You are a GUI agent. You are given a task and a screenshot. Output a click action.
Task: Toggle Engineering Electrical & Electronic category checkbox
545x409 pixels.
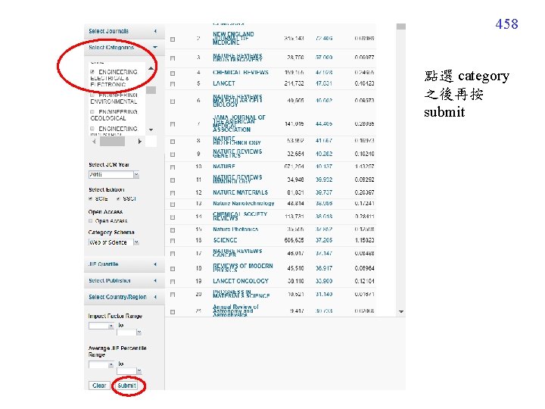click(x=92, y=72)
